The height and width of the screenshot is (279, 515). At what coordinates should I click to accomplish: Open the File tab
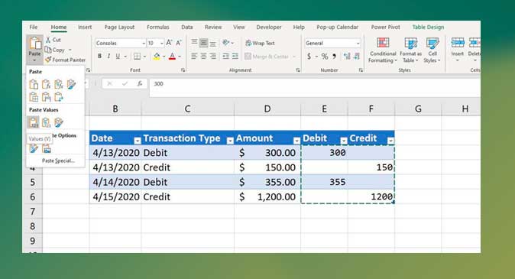pos(34,27)
